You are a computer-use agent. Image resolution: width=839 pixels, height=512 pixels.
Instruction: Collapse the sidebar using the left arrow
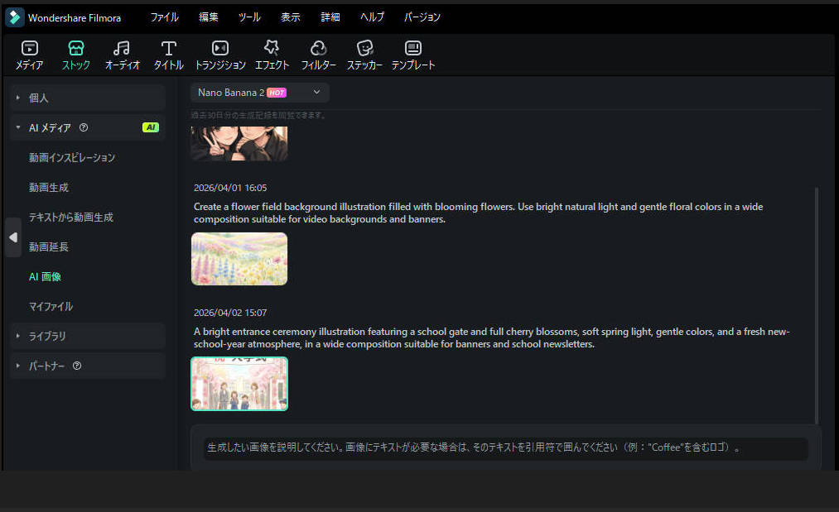point(12,237)
